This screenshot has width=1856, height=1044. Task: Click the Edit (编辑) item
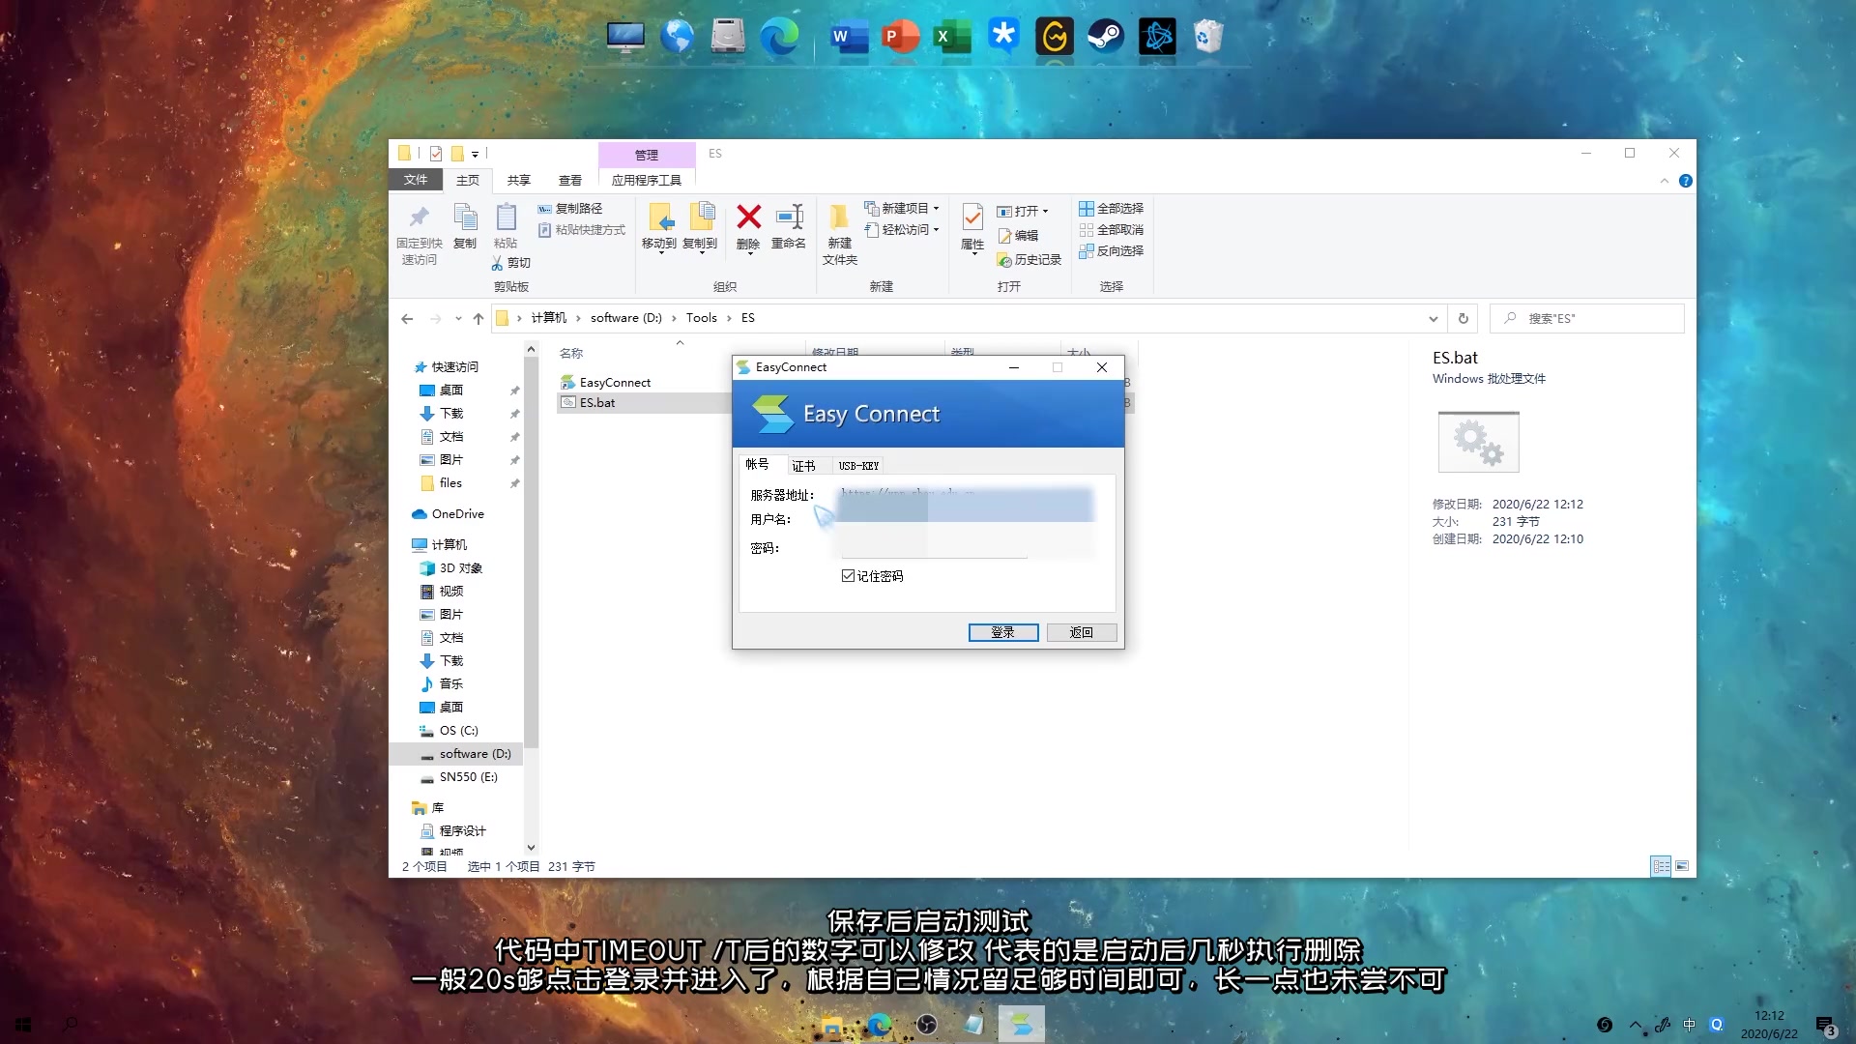click(x=1018, y=236)
